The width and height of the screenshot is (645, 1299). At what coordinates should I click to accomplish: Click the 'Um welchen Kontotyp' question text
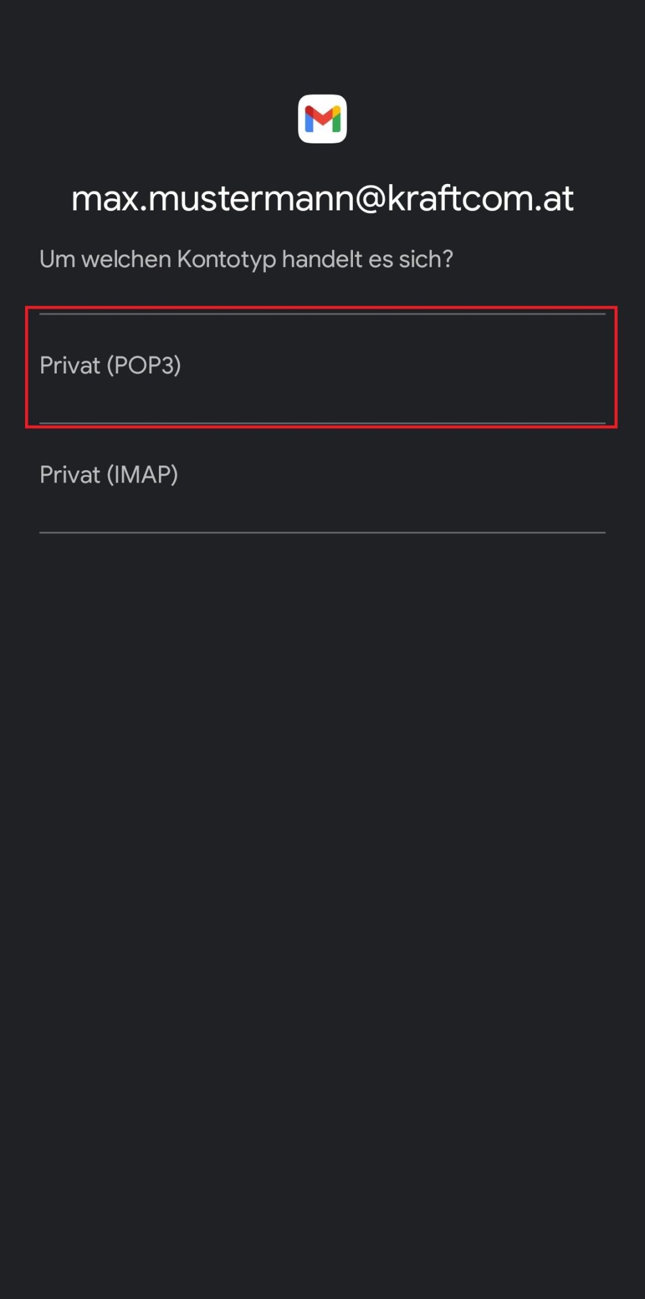[246, 259]
